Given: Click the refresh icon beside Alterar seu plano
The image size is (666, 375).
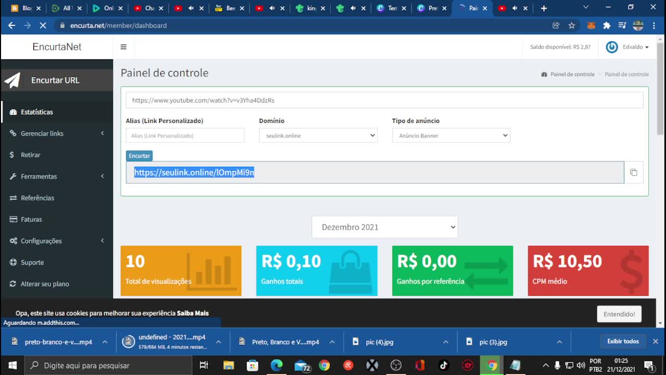Looking at the screenshot, I should click(13, 284).
